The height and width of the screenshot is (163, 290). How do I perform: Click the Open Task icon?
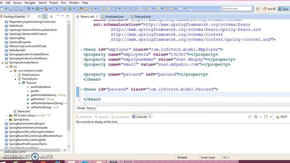[86, 9]
